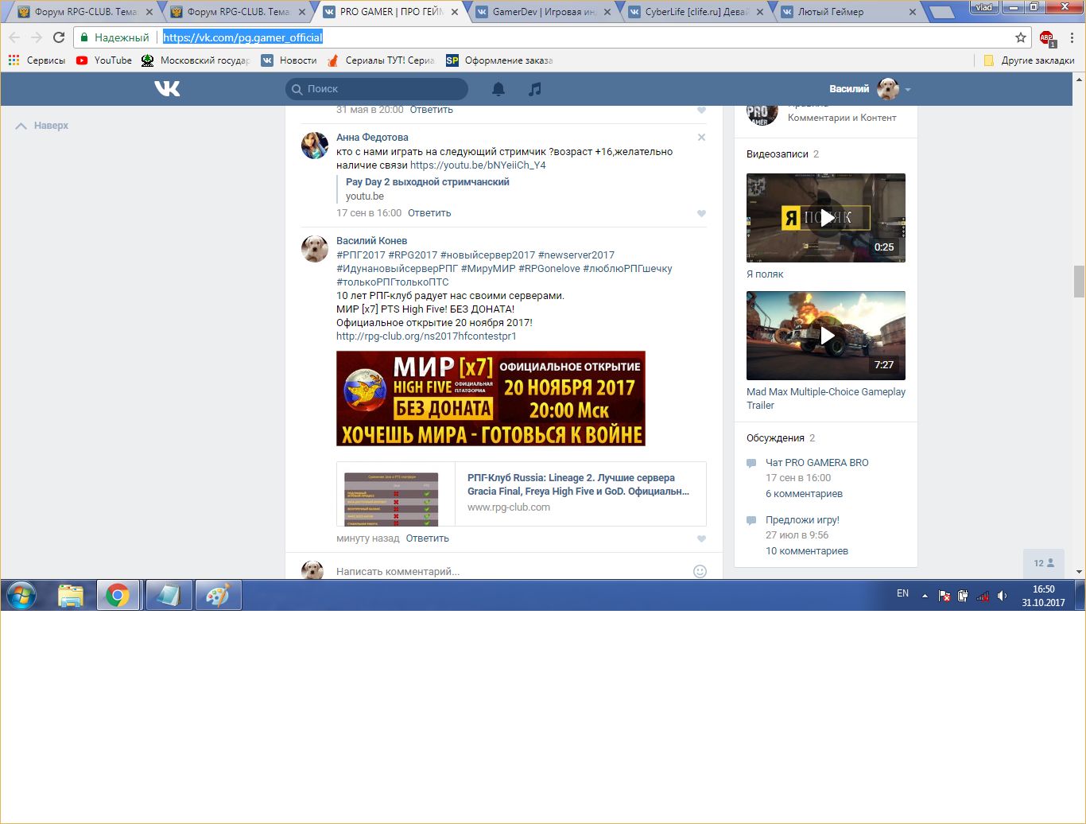Bookmark page with the star icon

click(1021, 37)
